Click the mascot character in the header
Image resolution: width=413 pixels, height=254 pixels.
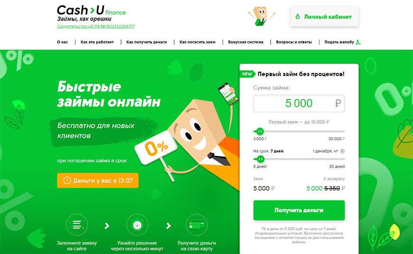pos(261,16)
